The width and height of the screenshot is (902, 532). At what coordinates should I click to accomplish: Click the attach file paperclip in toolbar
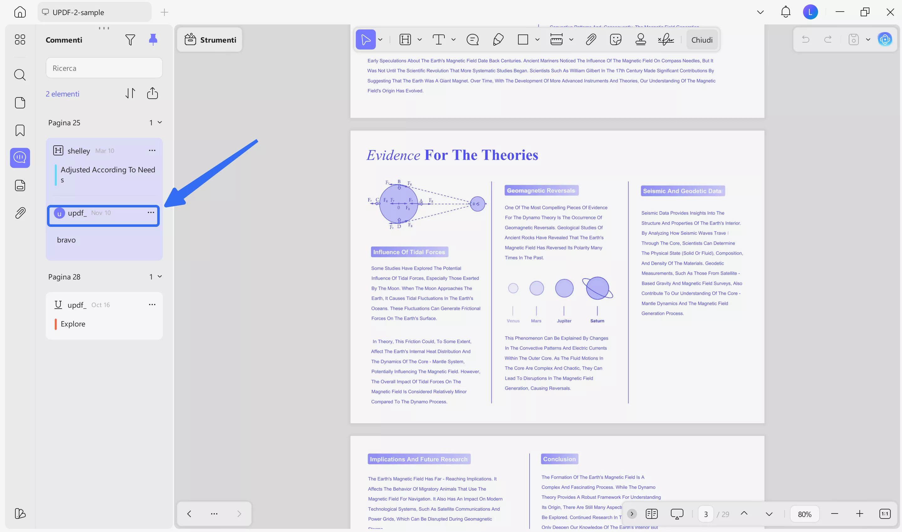tap(591, 39)
